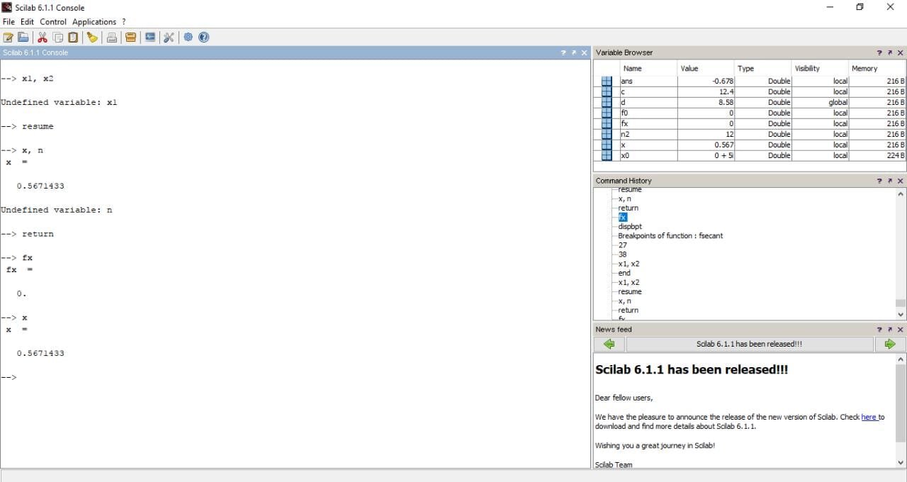Screen dimensions: 907x482
Task: Click the matrix icon for variable f0
Action: tap(607, 113)
